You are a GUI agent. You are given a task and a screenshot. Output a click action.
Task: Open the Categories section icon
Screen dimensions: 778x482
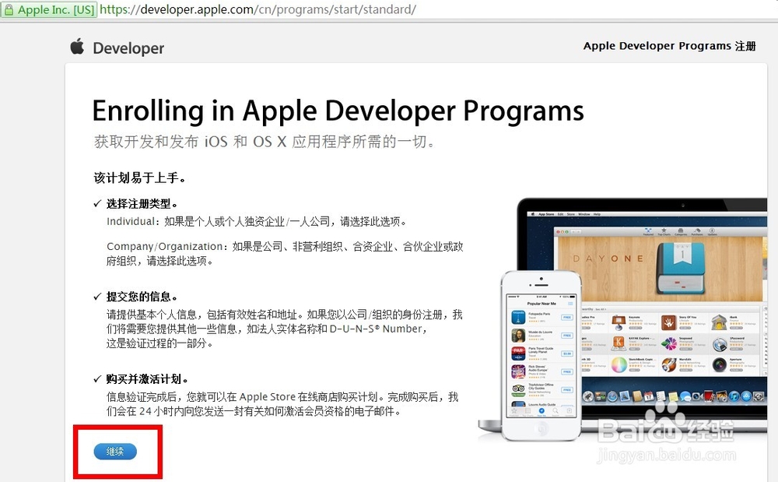pyautogui.click(x=681, y=231)
